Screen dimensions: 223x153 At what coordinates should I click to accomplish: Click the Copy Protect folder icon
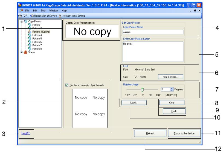pos(26,22)
